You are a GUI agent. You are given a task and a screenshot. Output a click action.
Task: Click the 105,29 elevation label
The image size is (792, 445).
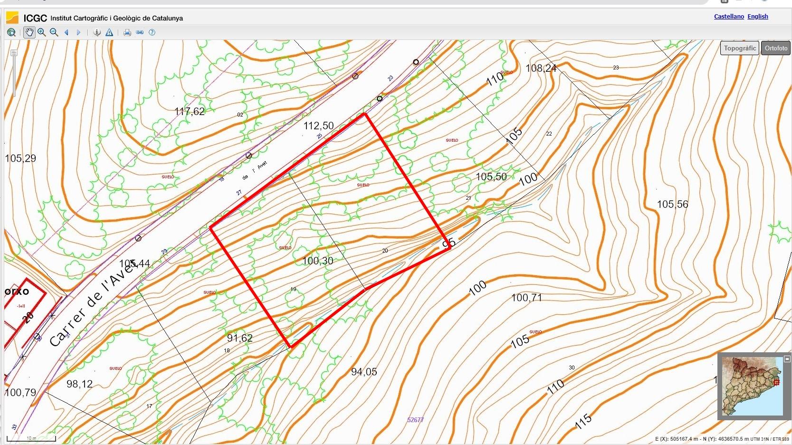20,158
